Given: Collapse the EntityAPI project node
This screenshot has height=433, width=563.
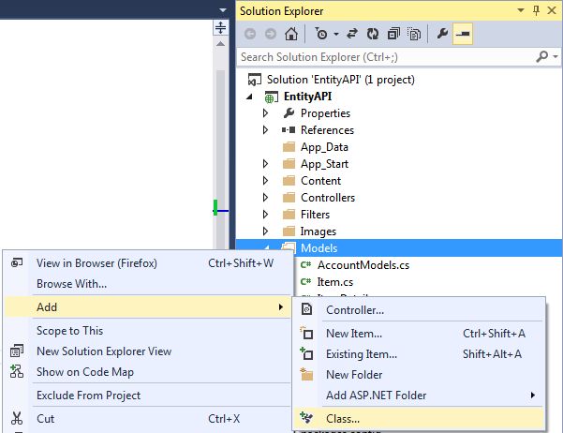Looking at the screenshot, I should pyautogui.click(x=250, y=97).
